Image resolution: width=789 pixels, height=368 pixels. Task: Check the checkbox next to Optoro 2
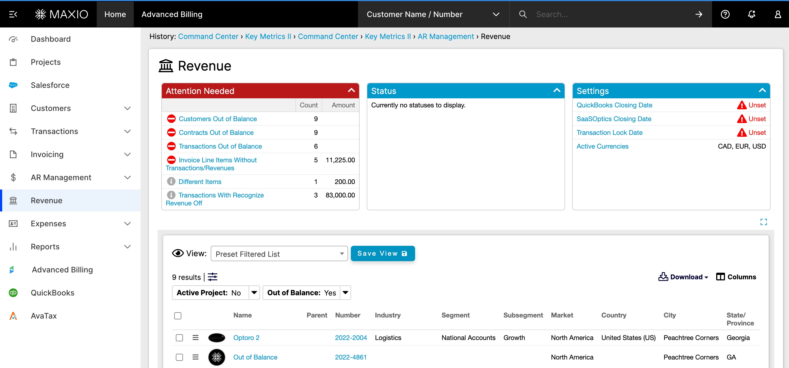(x=179, y=338)
